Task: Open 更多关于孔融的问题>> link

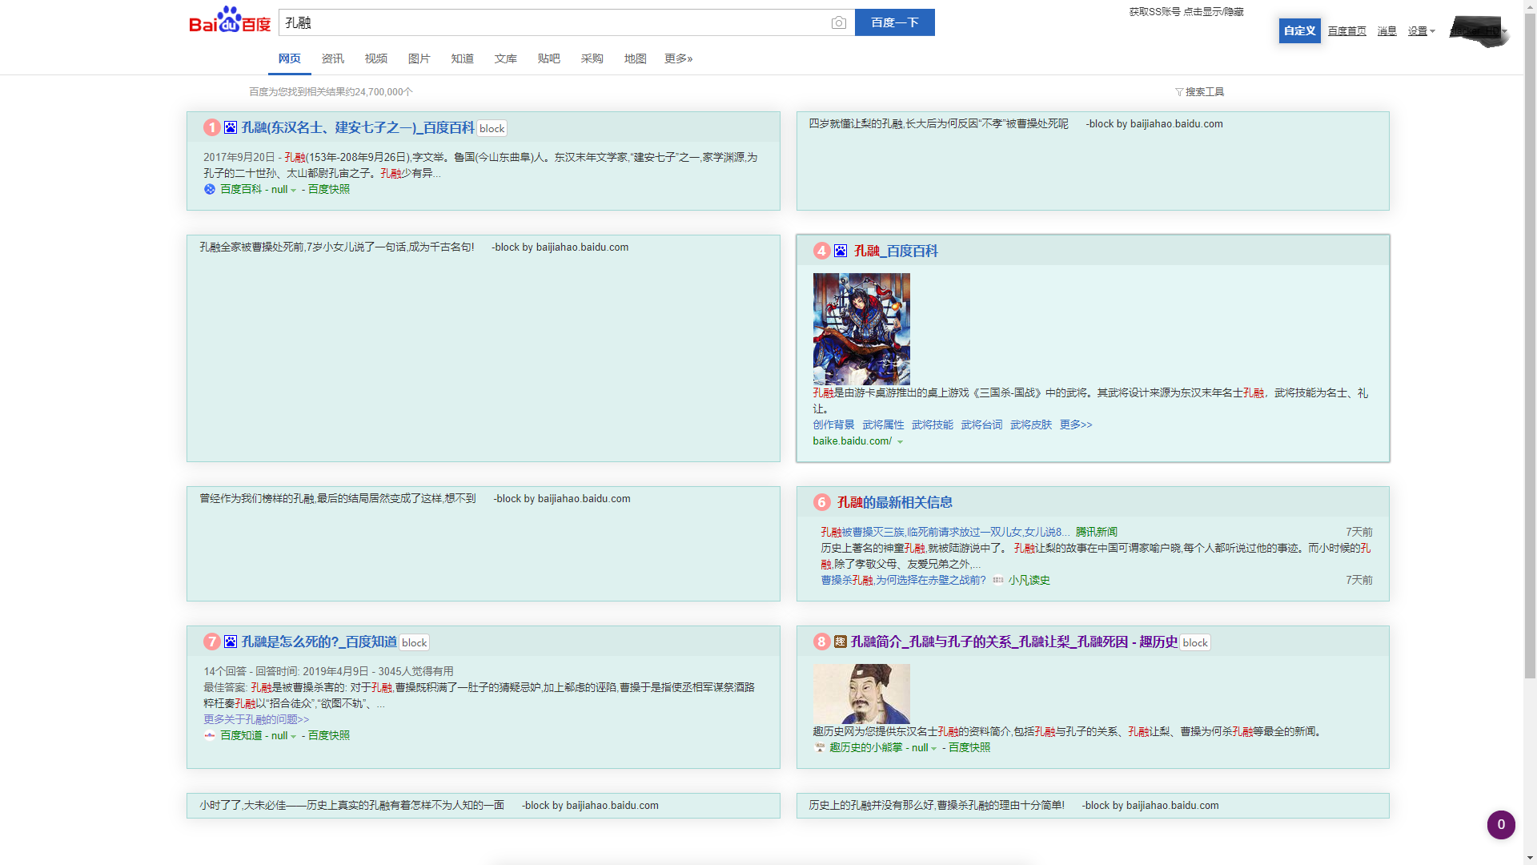Action: coord(256,719)
